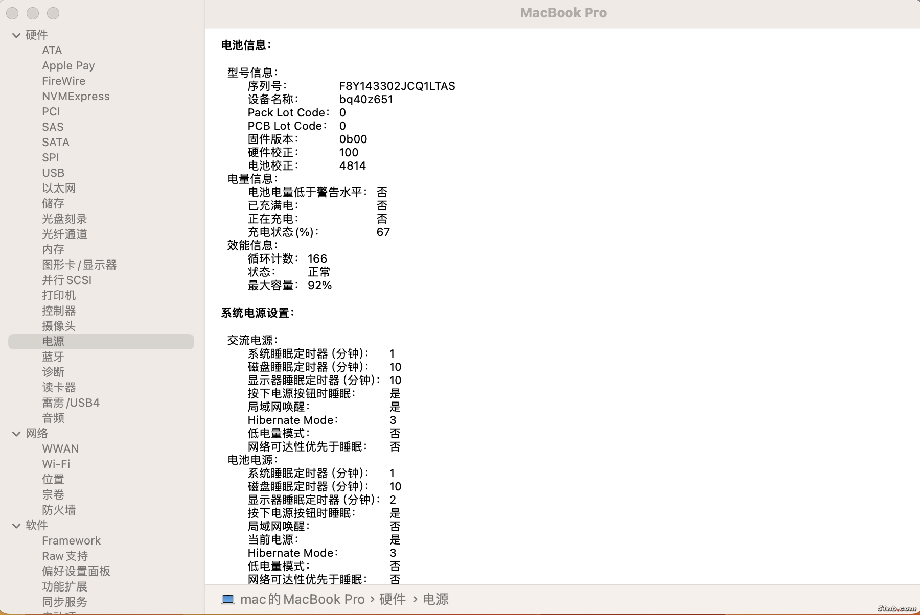Screen dimensions: 920x615
Task: Select WWAN under 网络
Action: click(x=60, y=448)
